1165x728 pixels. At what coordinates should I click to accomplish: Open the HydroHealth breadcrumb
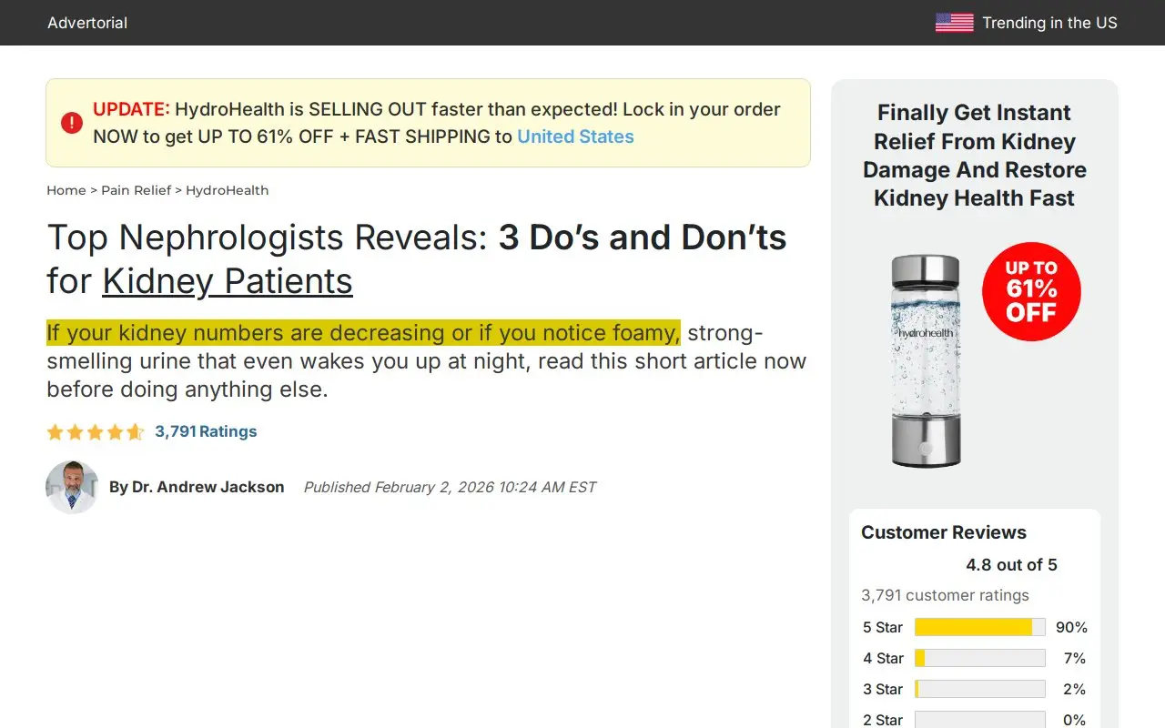click(227, 190)
